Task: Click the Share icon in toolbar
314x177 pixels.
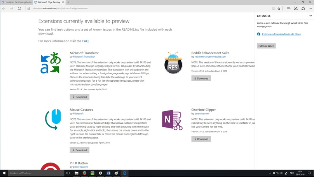Action: point(303,9)
